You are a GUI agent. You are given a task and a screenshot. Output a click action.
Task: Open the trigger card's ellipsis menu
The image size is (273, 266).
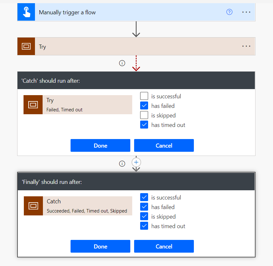(x=246, y=12)
